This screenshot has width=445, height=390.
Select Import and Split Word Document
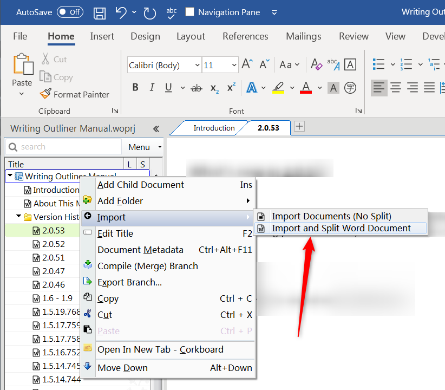pos(341,228)
